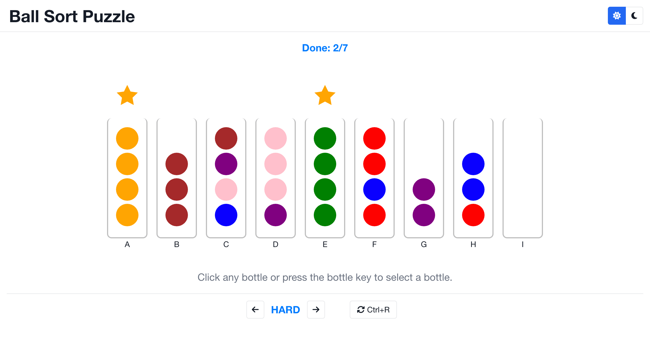Click the star above bottle E

click(325, 96)
